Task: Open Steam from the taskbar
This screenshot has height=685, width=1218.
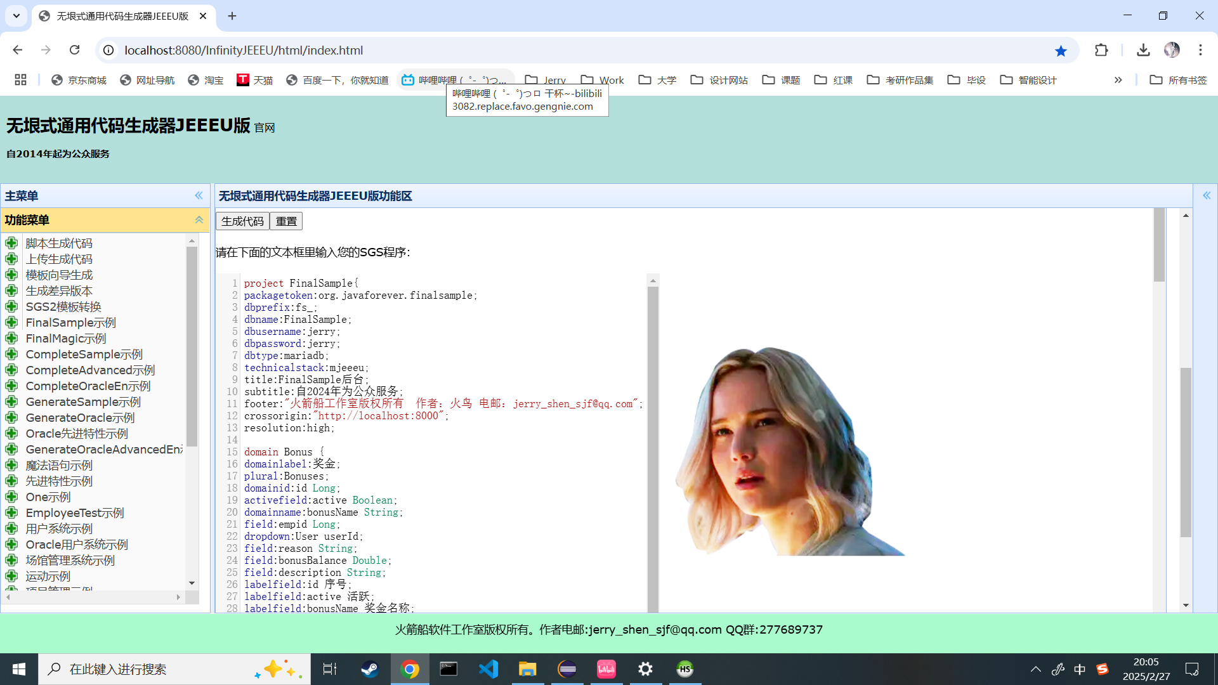Action: point(370,669)
